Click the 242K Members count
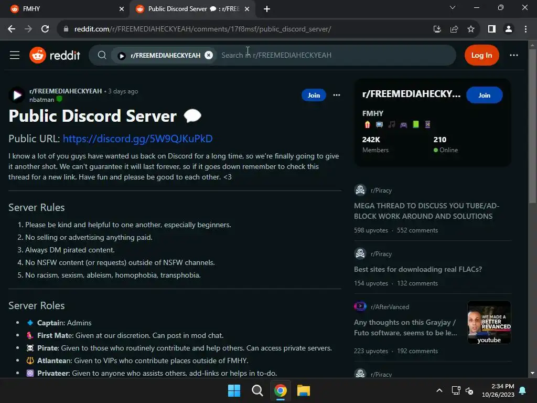This screenshot has height=403, width=537. (x=375, y=144)
